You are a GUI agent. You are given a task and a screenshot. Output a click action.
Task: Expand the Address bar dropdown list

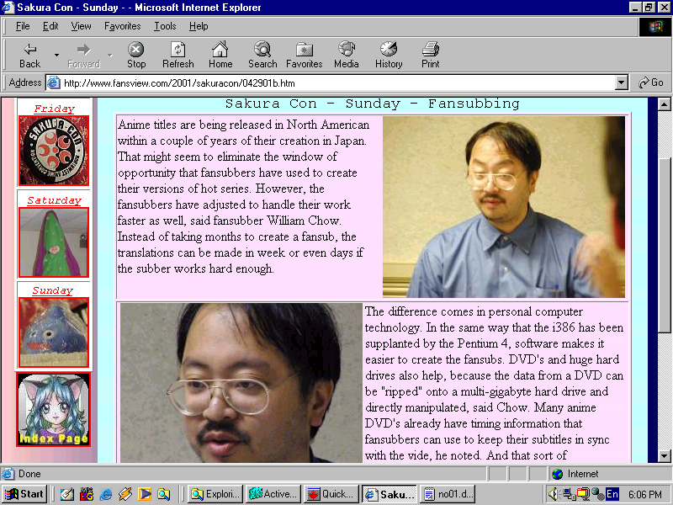tap(621, 82)
